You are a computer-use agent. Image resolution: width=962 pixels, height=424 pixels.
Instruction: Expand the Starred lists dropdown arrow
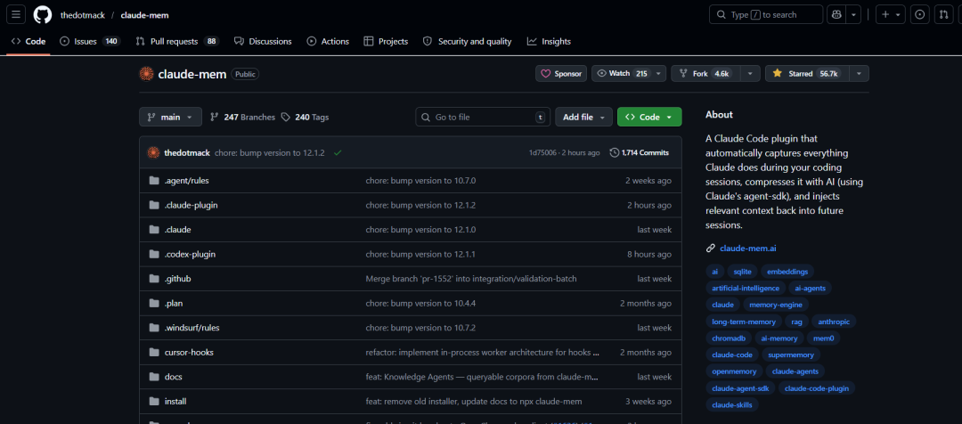859,74
